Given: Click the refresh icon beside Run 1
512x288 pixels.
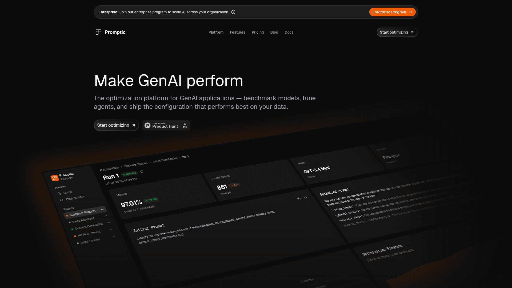Looking at the screenshot, I should click(142, 172).
